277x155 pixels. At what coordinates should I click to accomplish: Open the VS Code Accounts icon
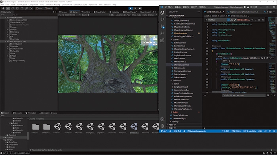[x=162, y=119]
